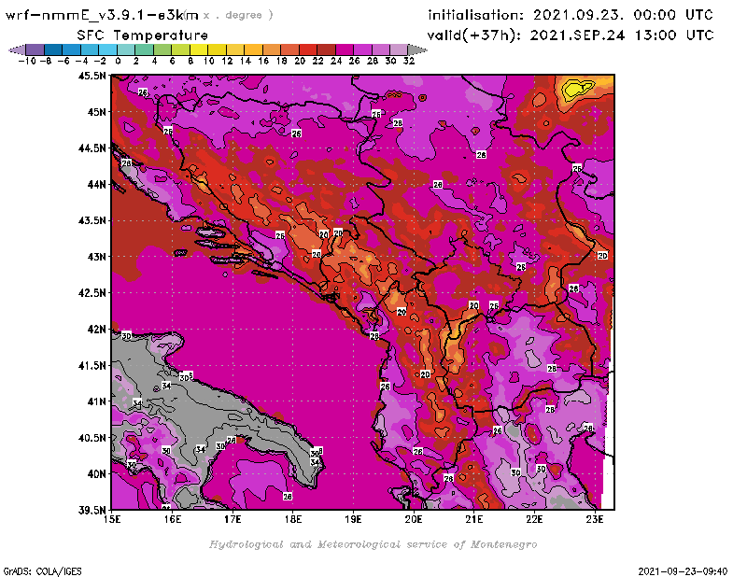The height and width of the screenshot is (577, 747).
Task: Click the 41N latitude axis label
Action: pos(97,401)
